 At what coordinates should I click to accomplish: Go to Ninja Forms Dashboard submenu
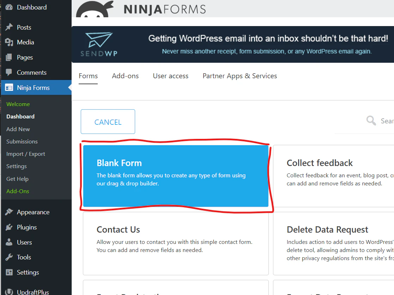(20, 117)
